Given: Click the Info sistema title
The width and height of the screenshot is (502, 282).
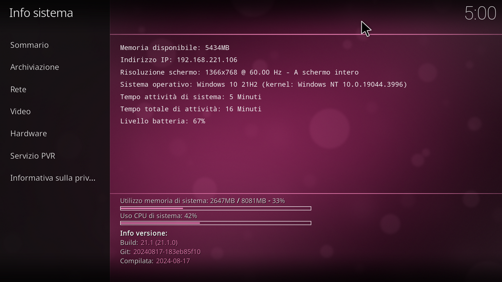Looking at the screenshot, I should pyautogui.click(x=41, y=13).
